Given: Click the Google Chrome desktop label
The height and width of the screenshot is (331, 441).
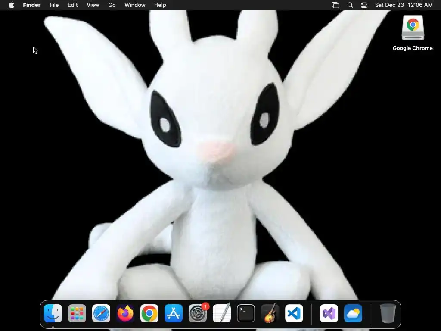Looking at the screenshot, I should (x=413, y=48).
